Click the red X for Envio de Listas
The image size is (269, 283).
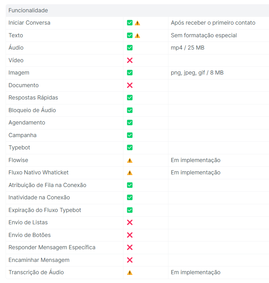130,223
